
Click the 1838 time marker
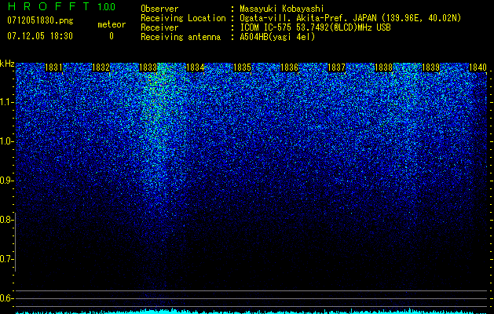click(384, 68)
